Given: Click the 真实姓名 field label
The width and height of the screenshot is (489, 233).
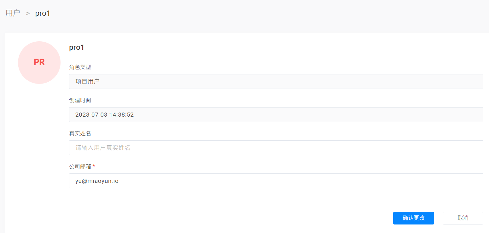Looking at the screenshot, I should (80, 133).
